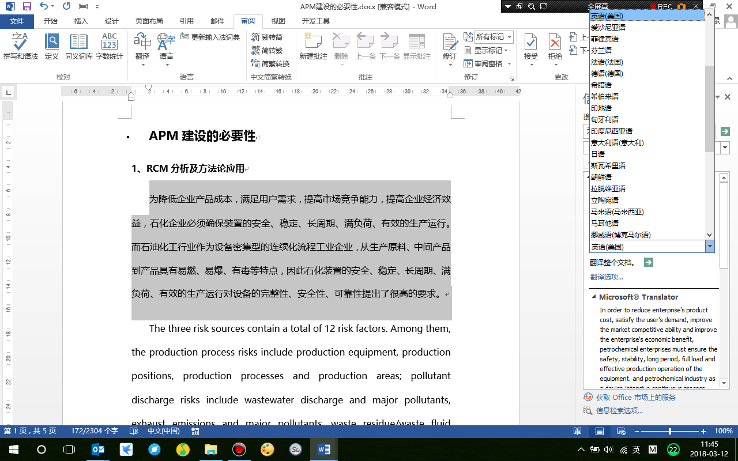Switch to 开始 tab
The image size is (738, 461).
point(50,21)
